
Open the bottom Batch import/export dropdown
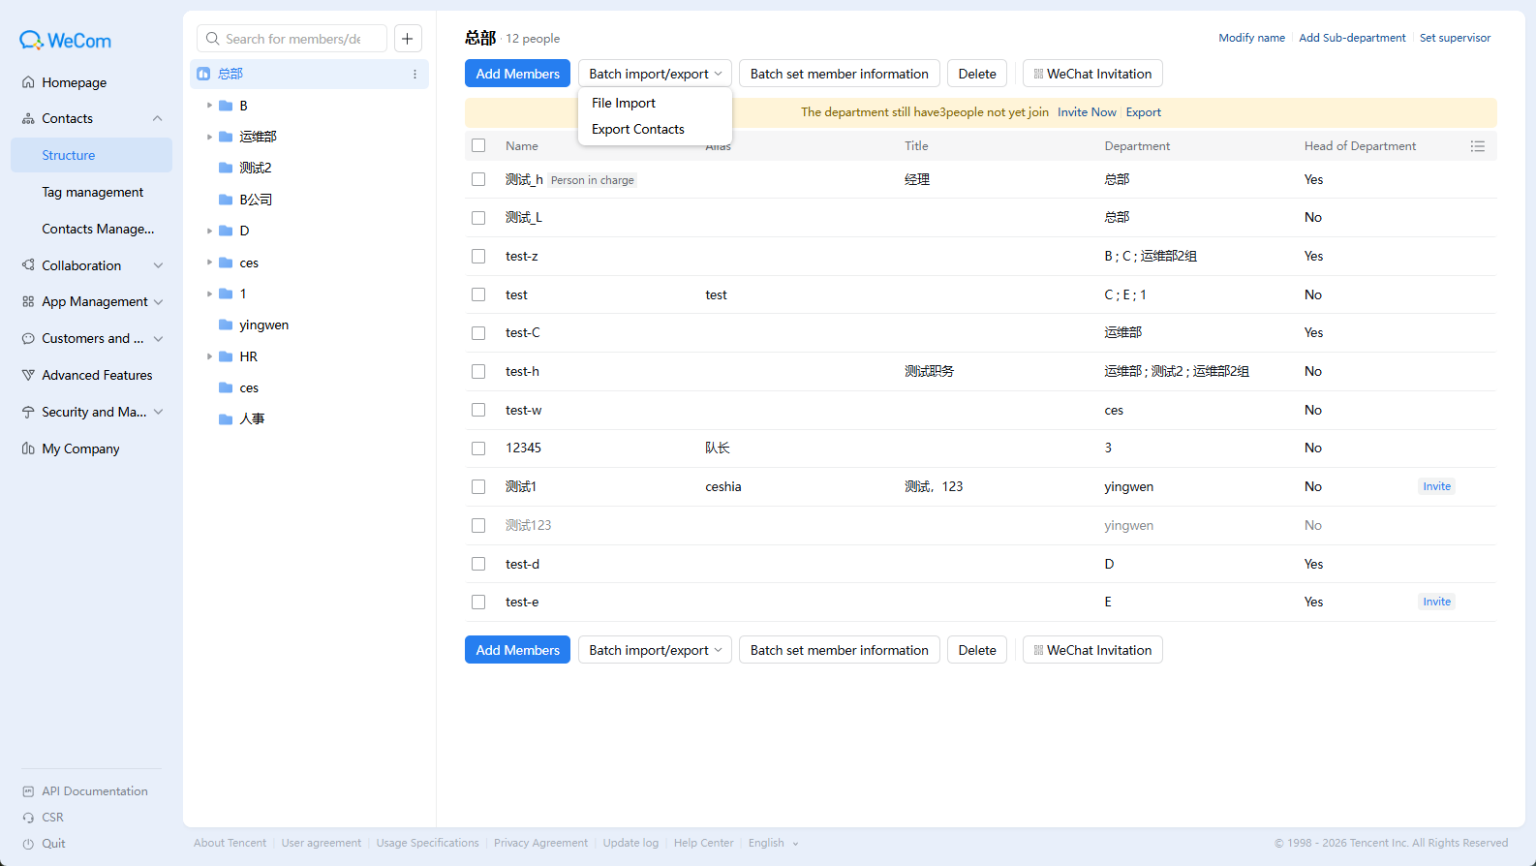coord(655,650)
